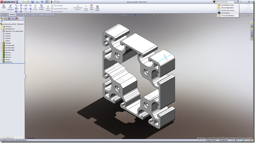Click the Quick Snaps tool
Image resolution: width=255 pixels, height=143 pixels.
pyautogui.click(x=92, y=7)
